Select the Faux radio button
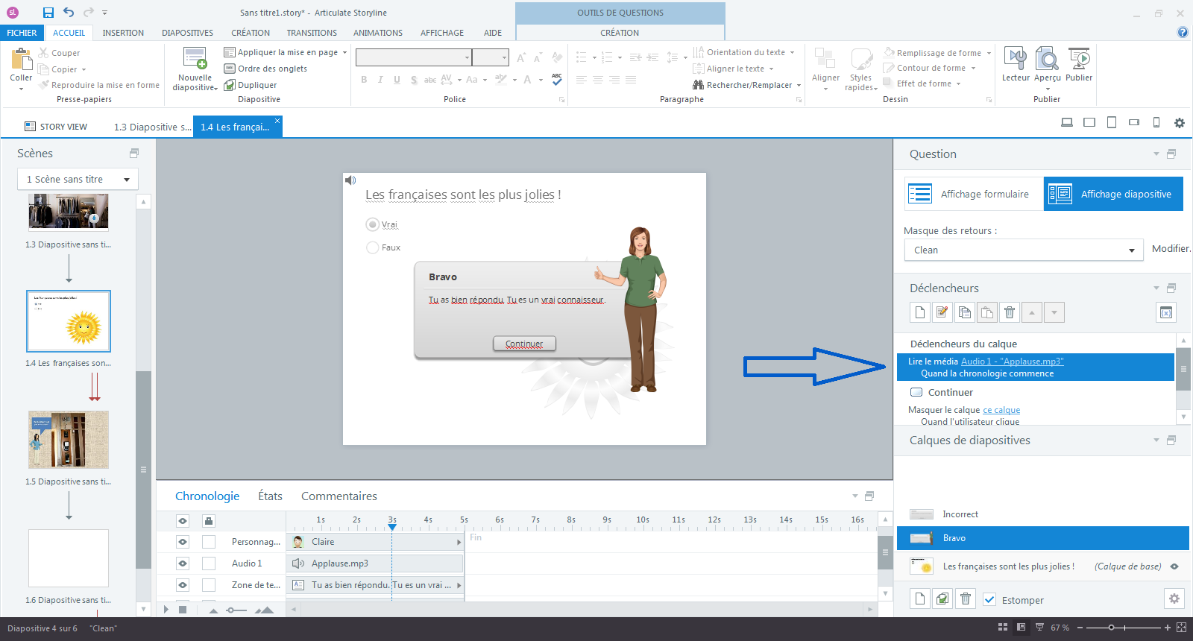1193x641 pixels. point(373,247)
